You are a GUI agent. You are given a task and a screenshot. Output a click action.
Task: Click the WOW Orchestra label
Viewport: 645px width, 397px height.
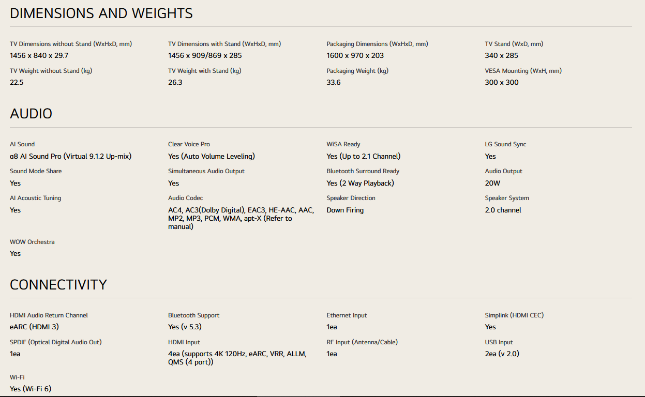point(32,242)
